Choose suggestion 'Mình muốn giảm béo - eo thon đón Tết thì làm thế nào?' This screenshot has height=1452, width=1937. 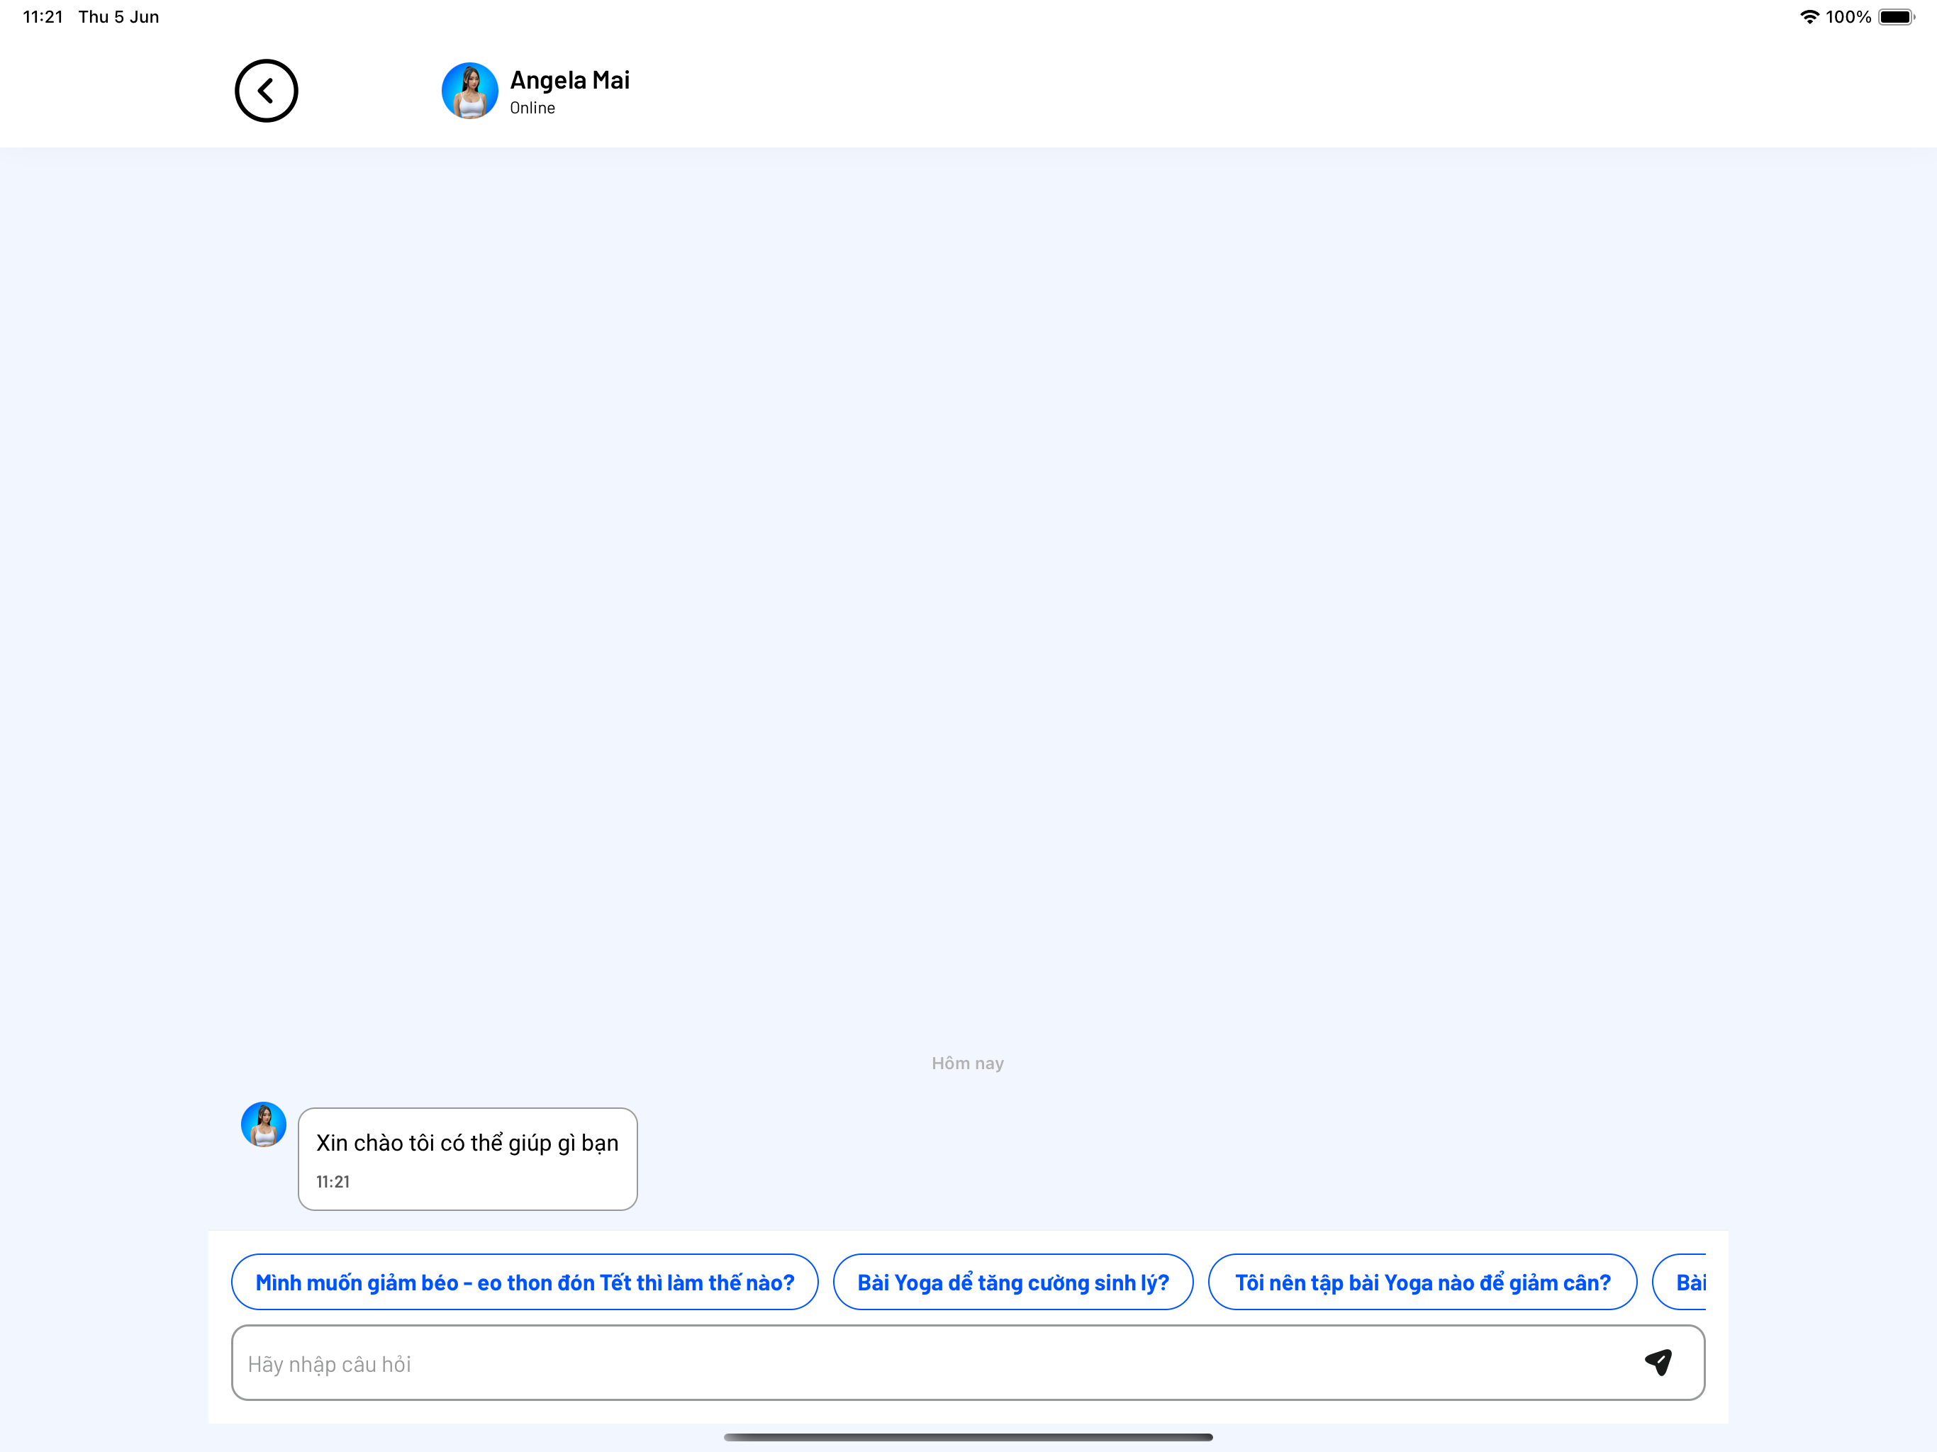[x=525, y=1282]
